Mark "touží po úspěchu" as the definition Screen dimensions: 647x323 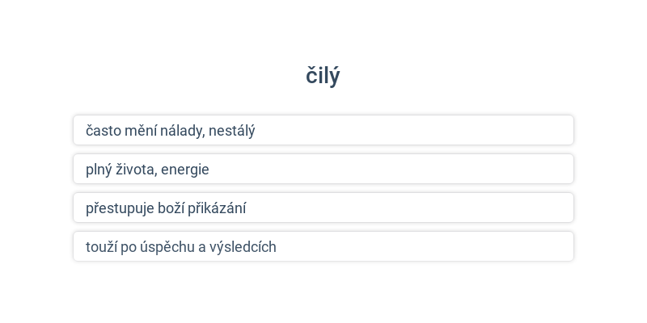(323, 246)
